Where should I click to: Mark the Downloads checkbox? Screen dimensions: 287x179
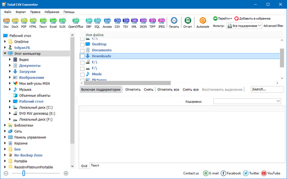point(83,56)
